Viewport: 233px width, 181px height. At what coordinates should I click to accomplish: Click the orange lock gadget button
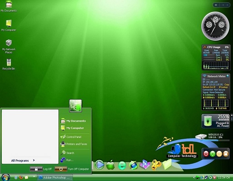(226, 154)
